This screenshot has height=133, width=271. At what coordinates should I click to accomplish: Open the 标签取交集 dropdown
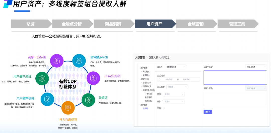coord(256,67)
